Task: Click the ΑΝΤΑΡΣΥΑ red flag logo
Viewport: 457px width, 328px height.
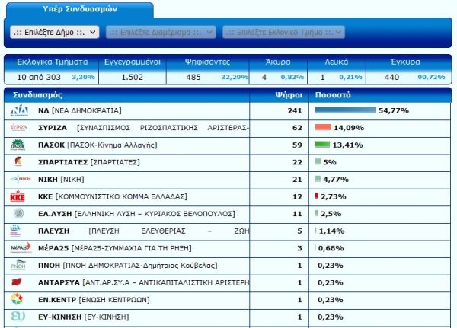Action: pos(17,282)
